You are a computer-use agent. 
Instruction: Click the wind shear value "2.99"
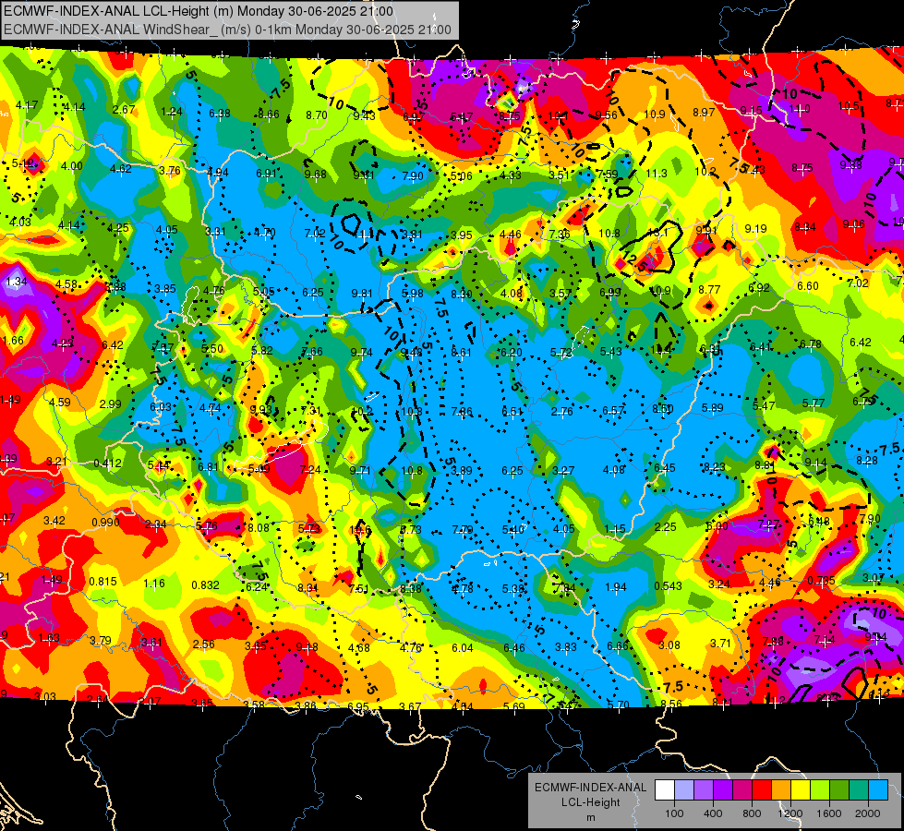tap(110, 403)
